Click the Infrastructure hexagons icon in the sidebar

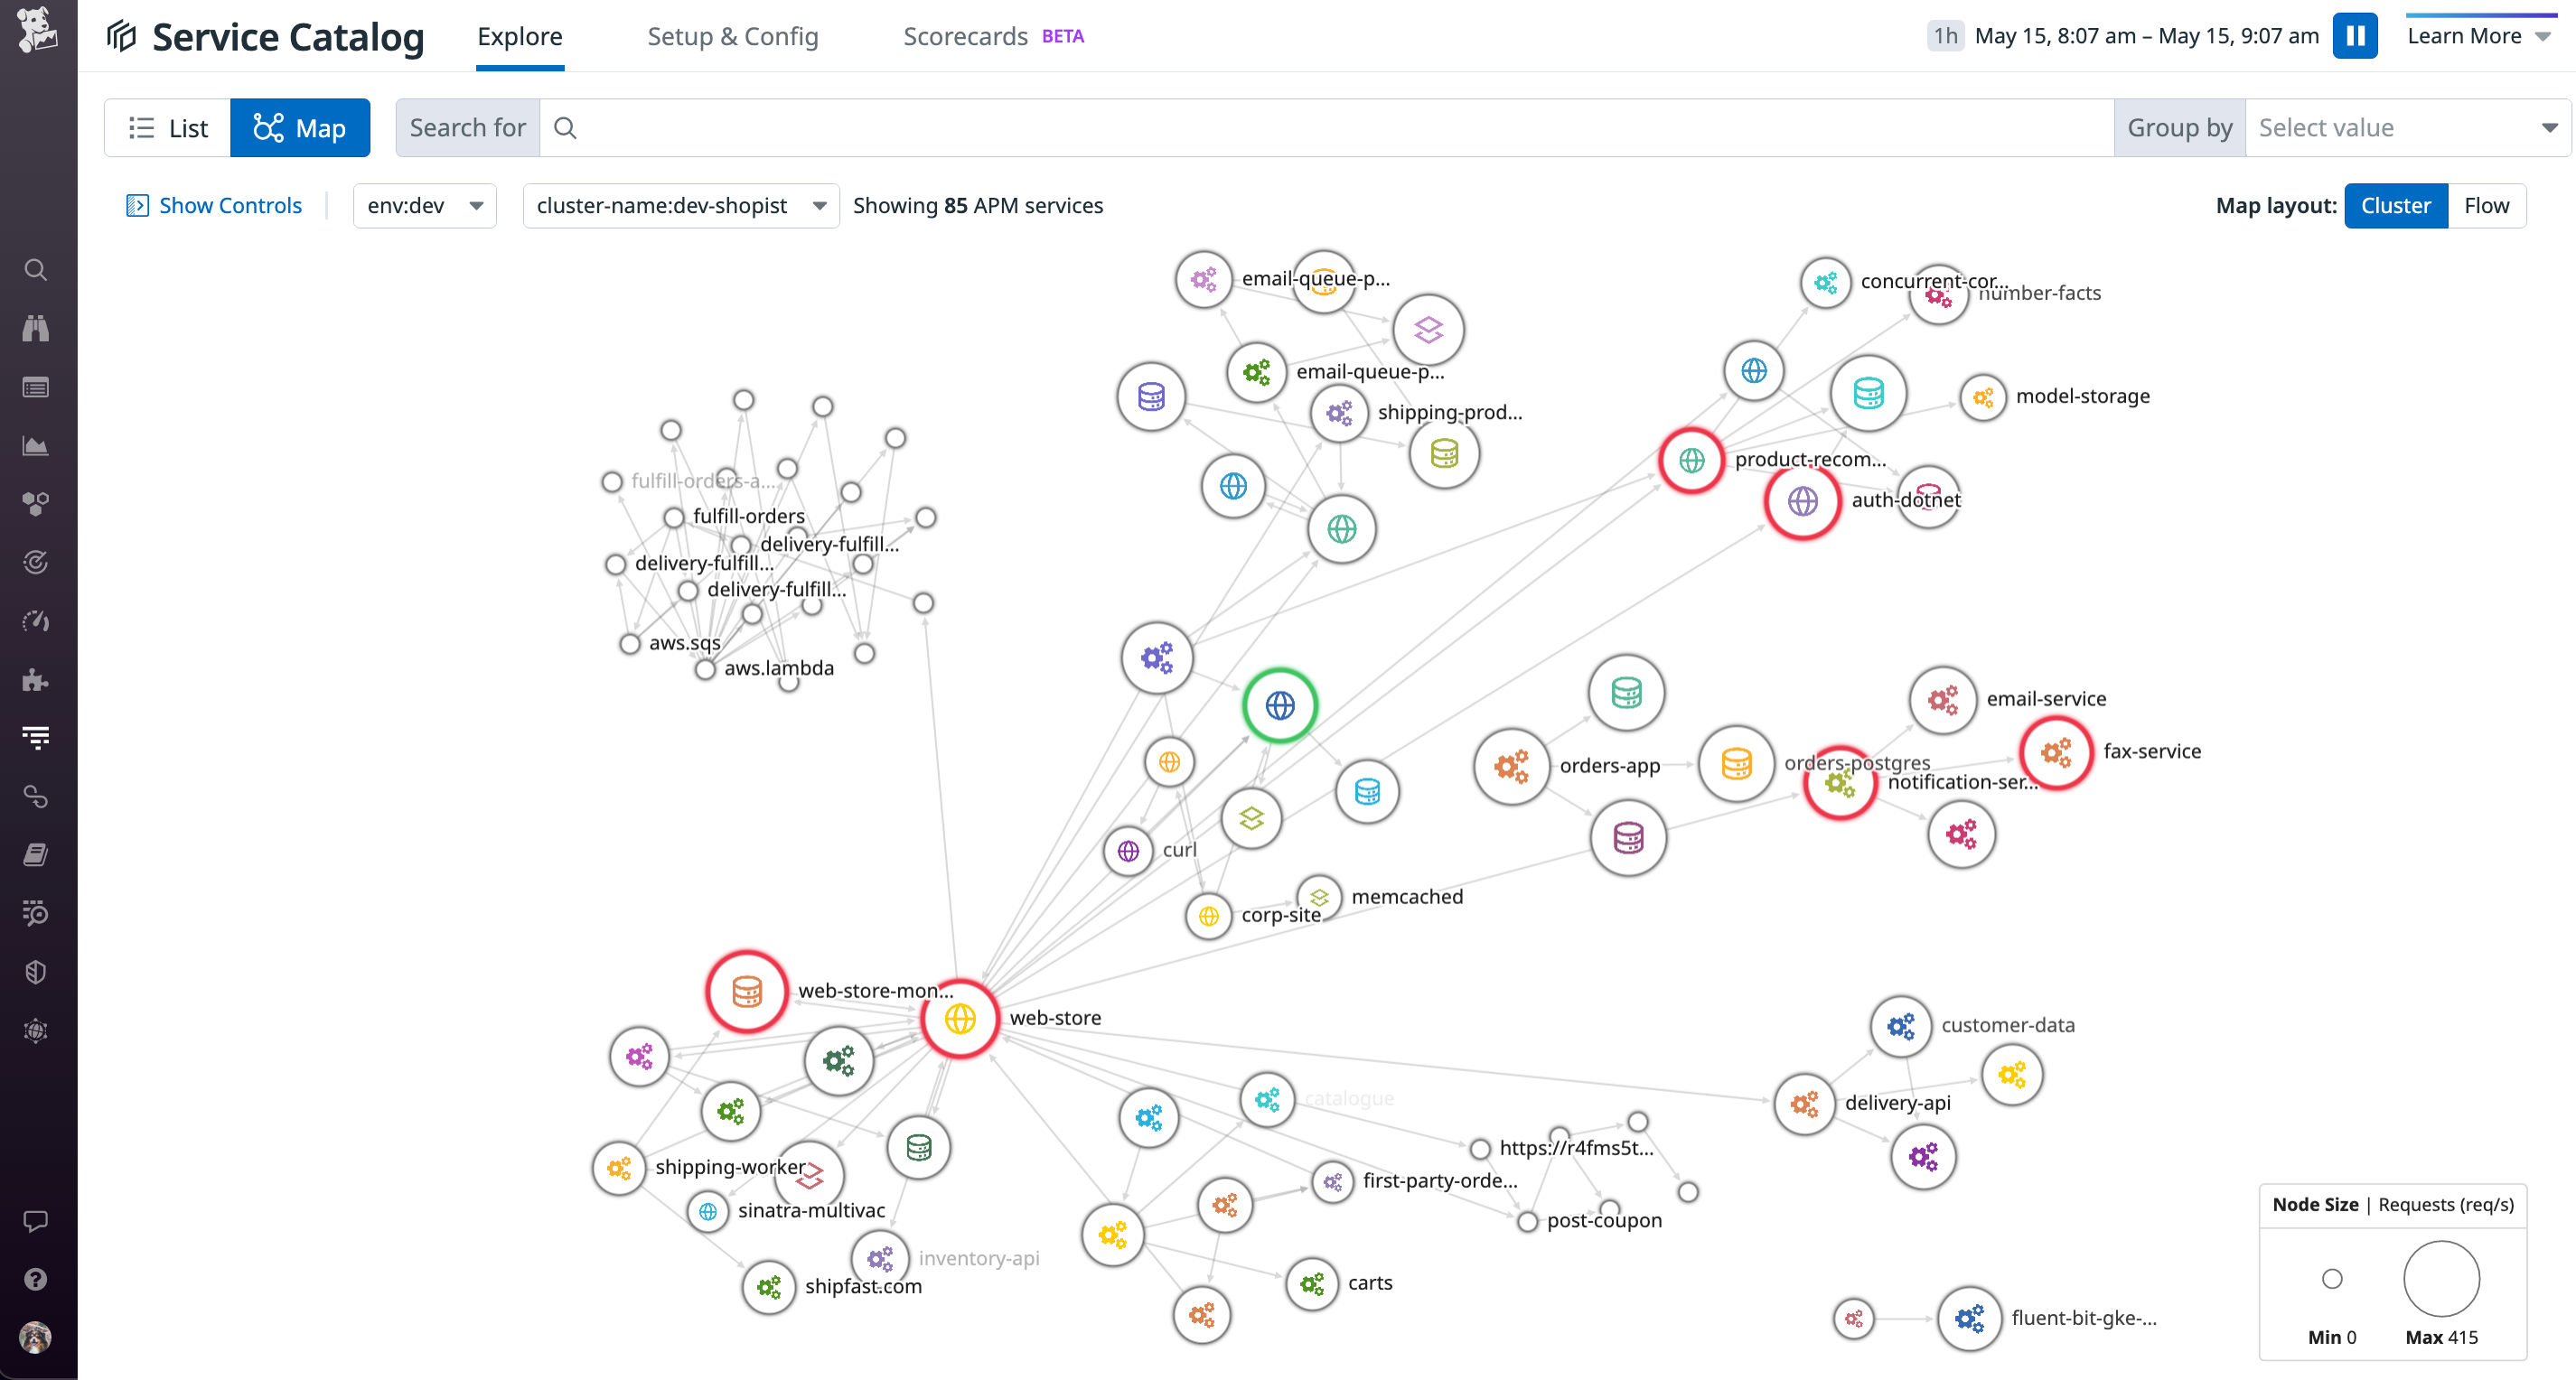click(36, 503)
